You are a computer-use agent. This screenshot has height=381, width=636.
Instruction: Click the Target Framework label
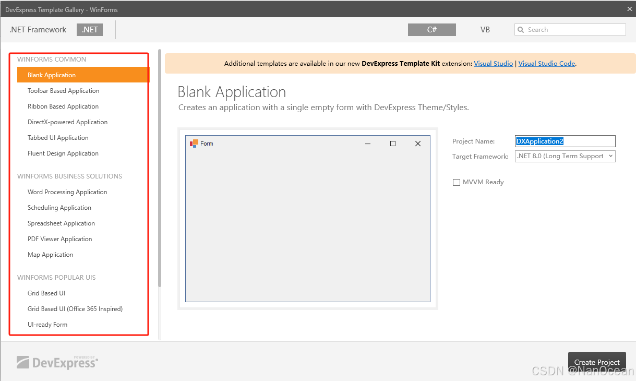point(481,157)
